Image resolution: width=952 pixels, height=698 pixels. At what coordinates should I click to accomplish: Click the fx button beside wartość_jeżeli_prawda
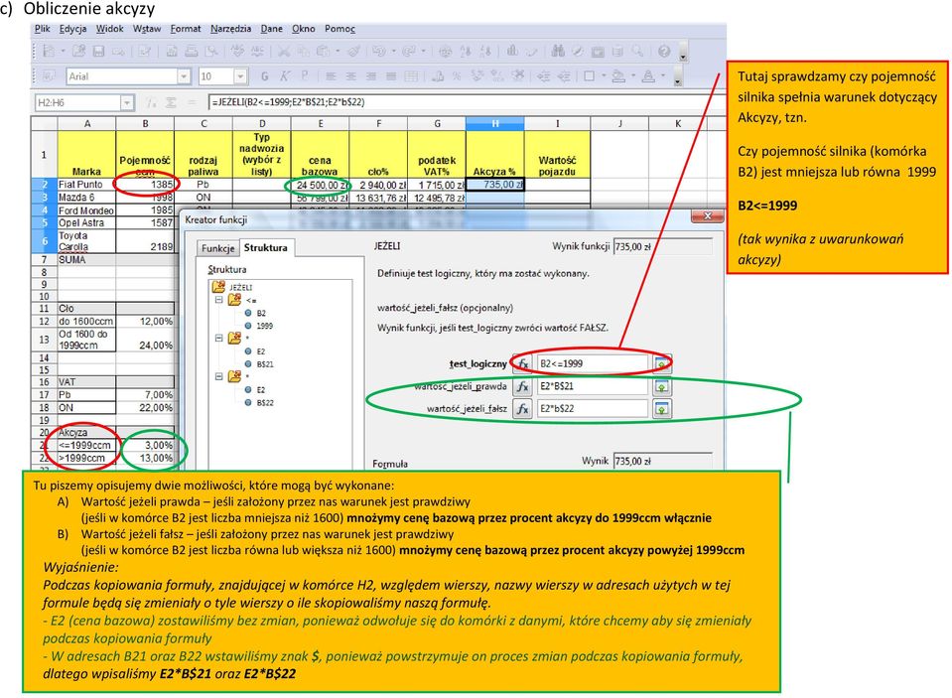tap(522, 386)
